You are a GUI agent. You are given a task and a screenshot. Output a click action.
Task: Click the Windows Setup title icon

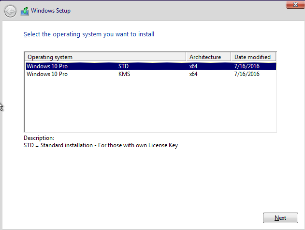tap(25, 11)
